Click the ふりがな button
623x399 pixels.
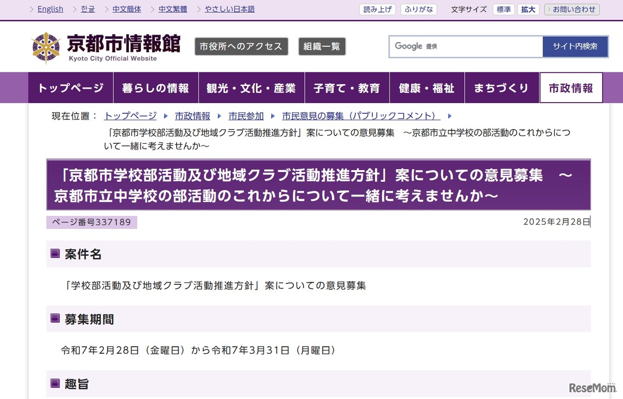click(x=419, y=9)
